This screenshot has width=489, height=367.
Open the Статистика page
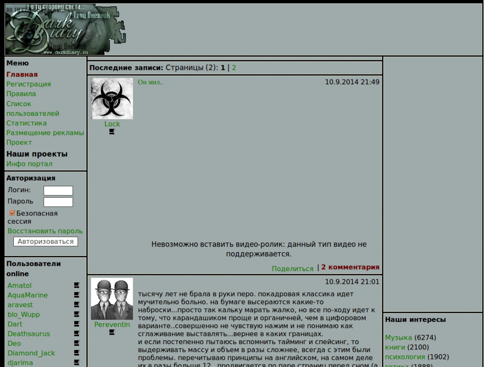click(27, 123)
